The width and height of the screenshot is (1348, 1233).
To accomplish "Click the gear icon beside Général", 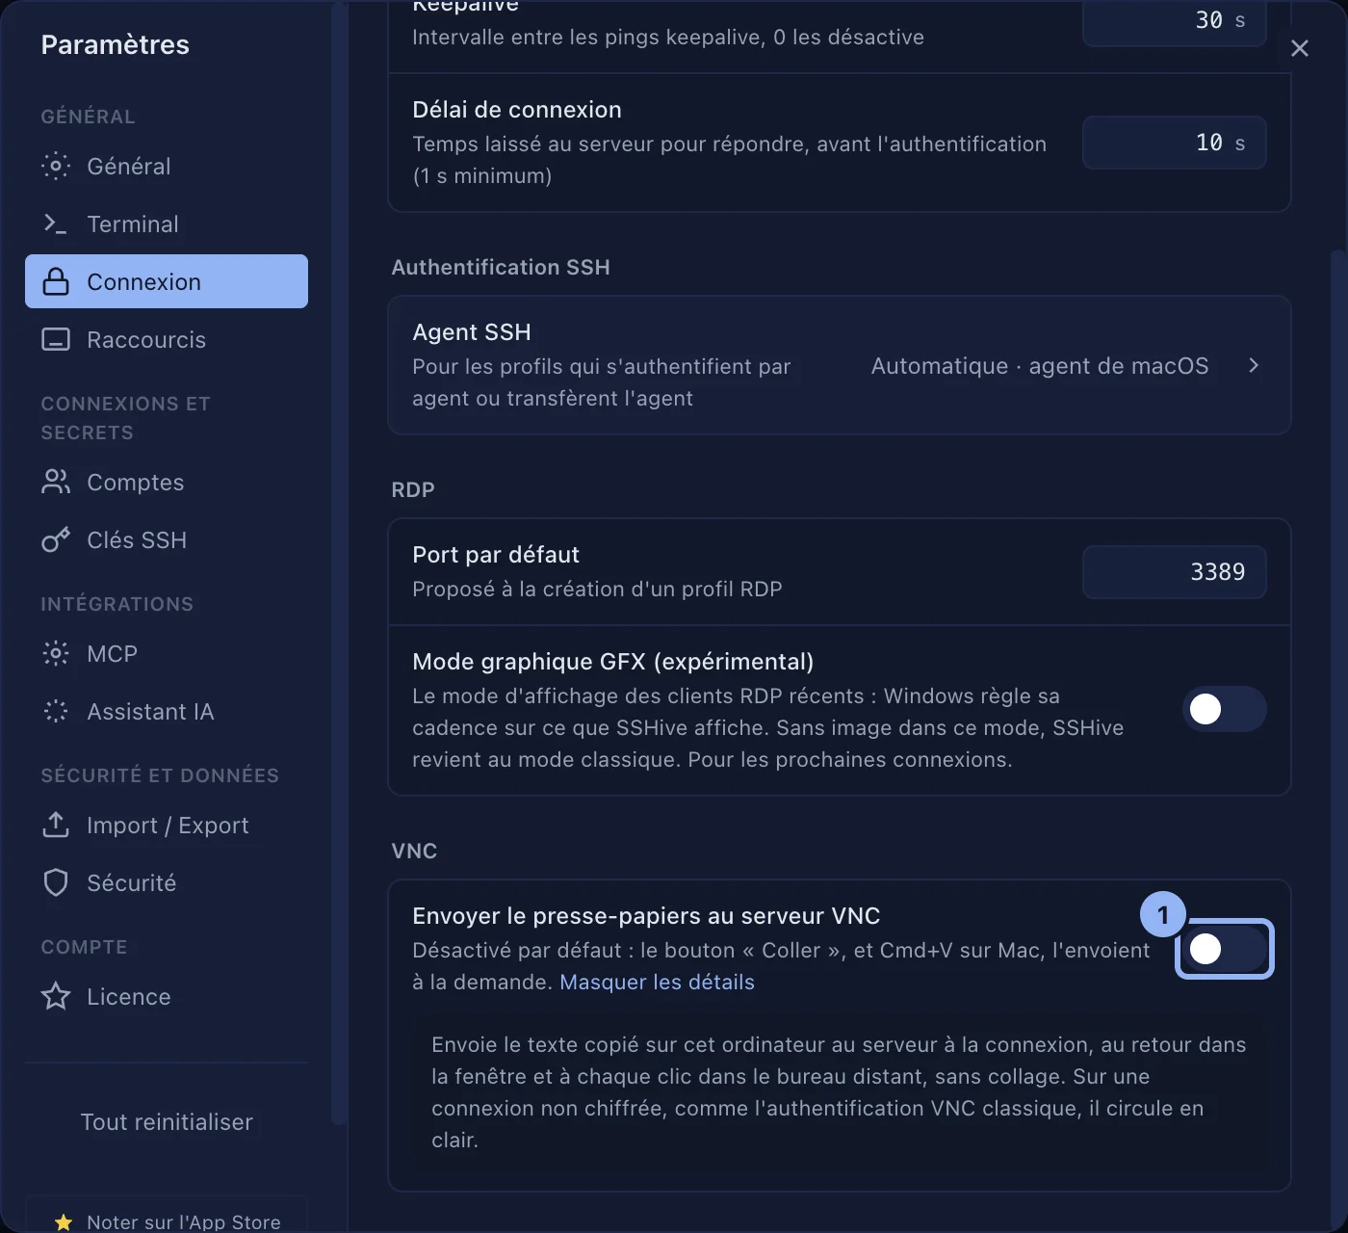I will pos(56,166).
